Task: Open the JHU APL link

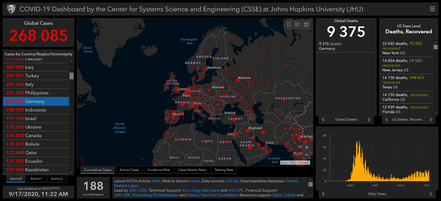Action: coord(236,190)
